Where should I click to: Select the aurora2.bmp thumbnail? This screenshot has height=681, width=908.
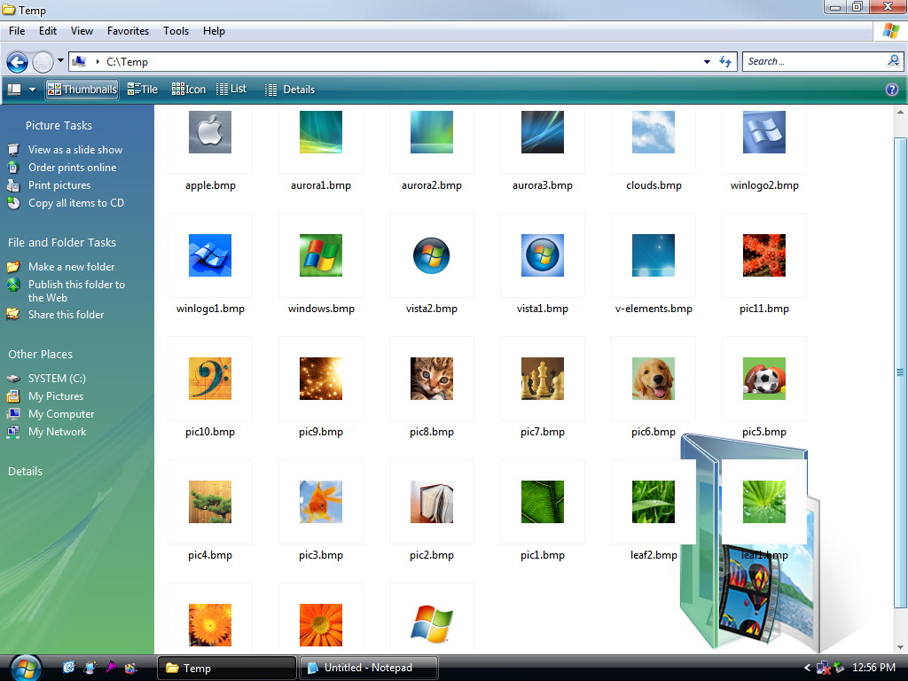click(x=432, y=132)
